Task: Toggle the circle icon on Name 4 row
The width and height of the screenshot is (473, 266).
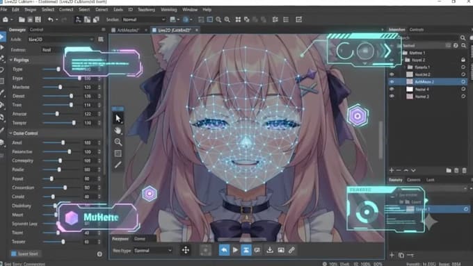Action: click(x=463, y=89)
